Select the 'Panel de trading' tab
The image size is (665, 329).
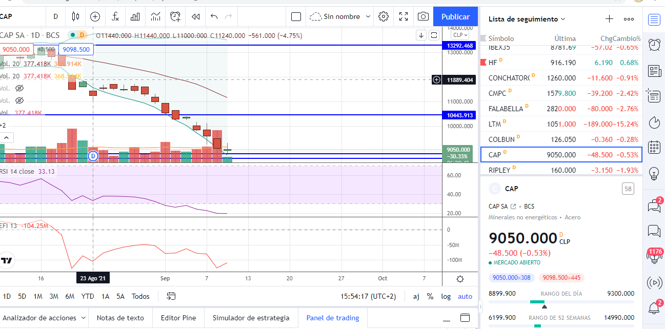coord(333,318)
